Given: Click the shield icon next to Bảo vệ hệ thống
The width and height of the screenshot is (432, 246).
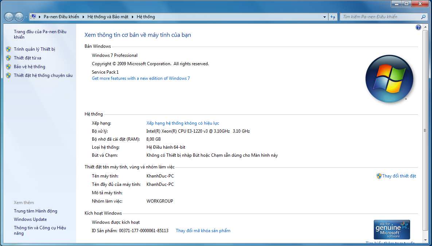Looking at the screenshot, I should [8, 67].
